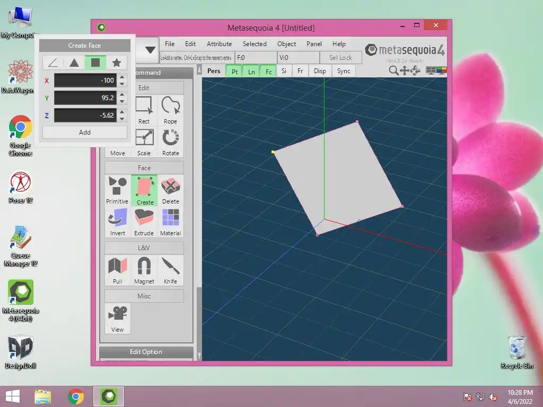Select the Rect selection tool
543x407 pixels.
point(144,110)
